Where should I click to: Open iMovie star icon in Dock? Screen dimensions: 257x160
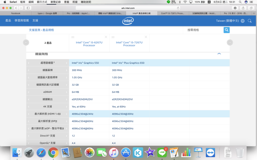pyautogui.click(x=150, y=153)
